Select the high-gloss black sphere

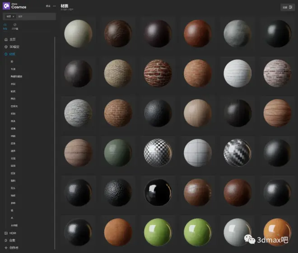tap(158, 193)
